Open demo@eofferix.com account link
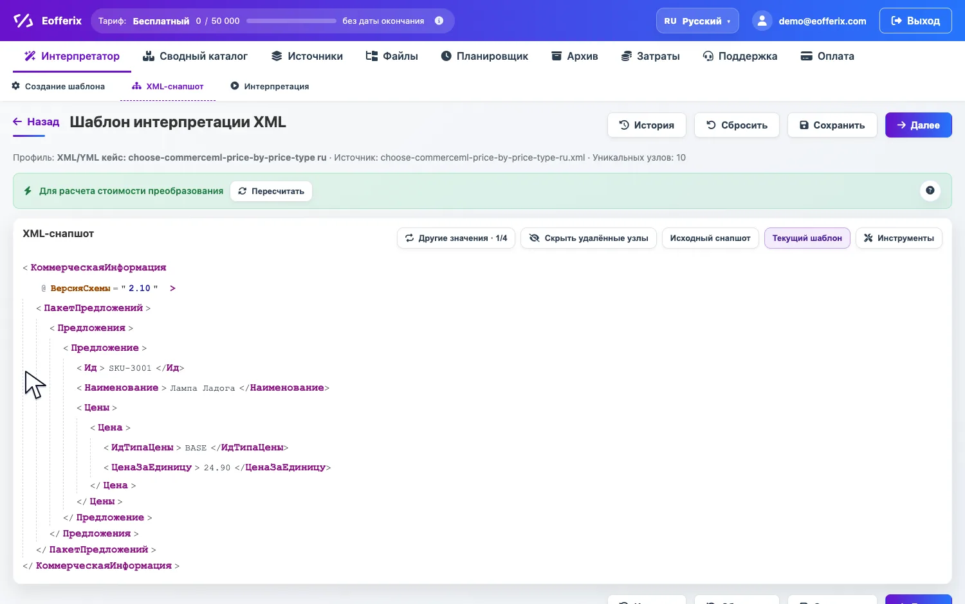This screenshot has height=604, width=965. coord(822,21)
